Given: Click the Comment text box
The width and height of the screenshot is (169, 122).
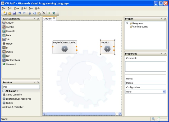Looking at the screenshot, I should pos(146,66).
